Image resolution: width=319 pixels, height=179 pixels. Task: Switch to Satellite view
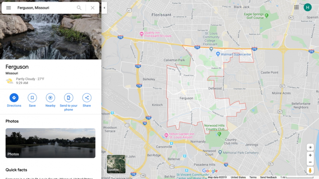(x=116, y=164)
